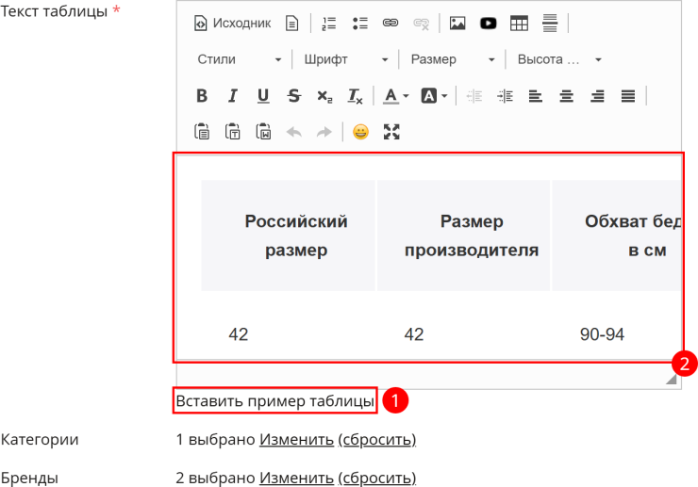The image size is (698, 487).
Task: Insert a hyperlink
Action: coord(391,24)
